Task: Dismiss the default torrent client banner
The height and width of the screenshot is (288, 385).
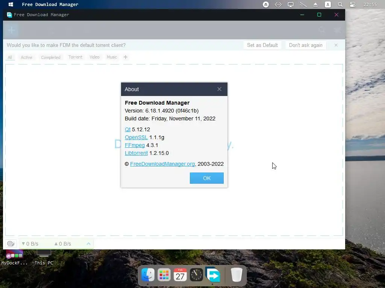Action: (336, 45)
